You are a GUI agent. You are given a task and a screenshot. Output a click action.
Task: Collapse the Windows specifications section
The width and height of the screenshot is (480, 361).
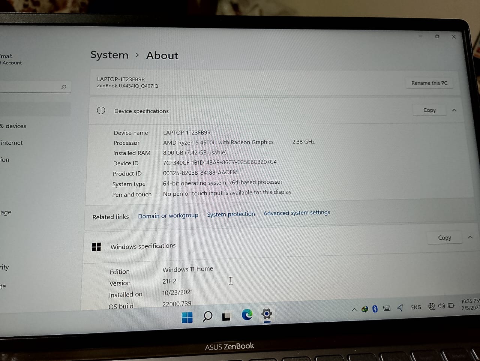(470, 237)
